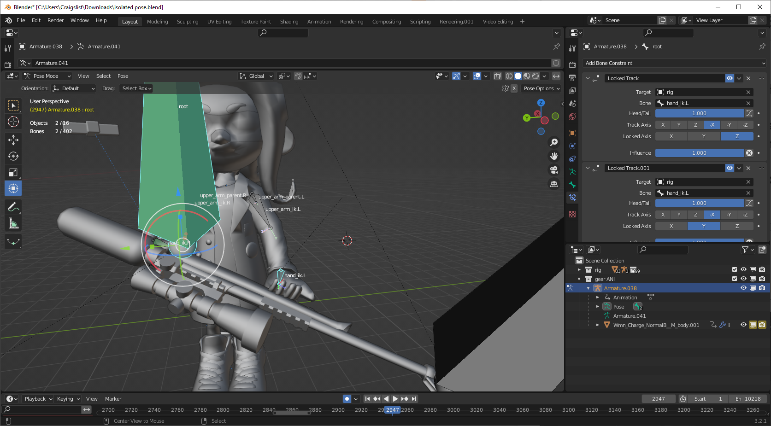This screenshot has width=771, height=426.
Task: Open the Object Data armature properties tab
Action: (x=572, y=172)
